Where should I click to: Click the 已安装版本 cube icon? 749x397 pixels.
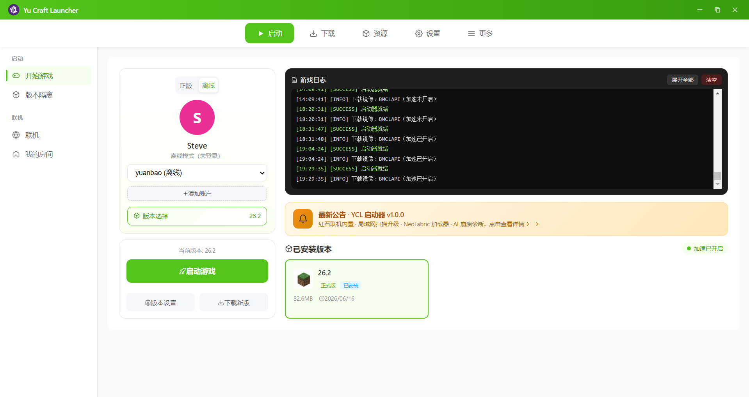289,249
